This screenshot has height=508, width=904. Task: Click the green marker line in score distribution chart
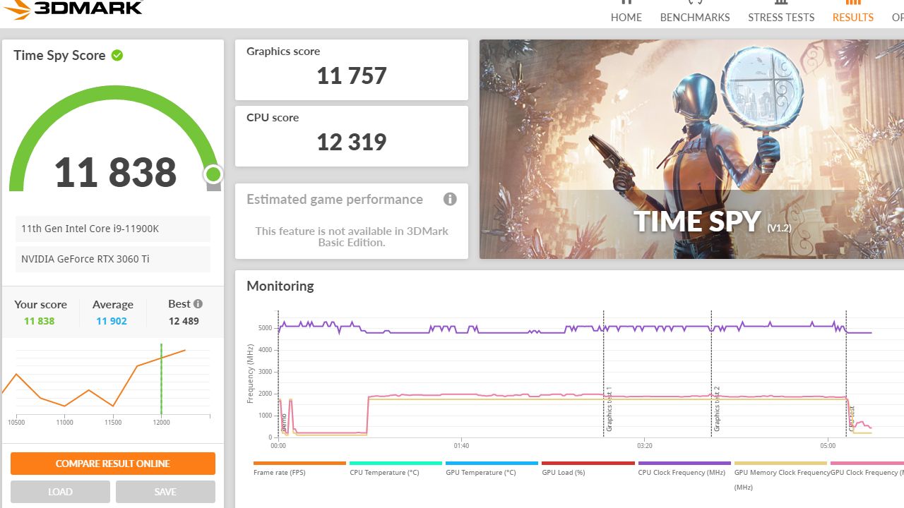point(161,381)
